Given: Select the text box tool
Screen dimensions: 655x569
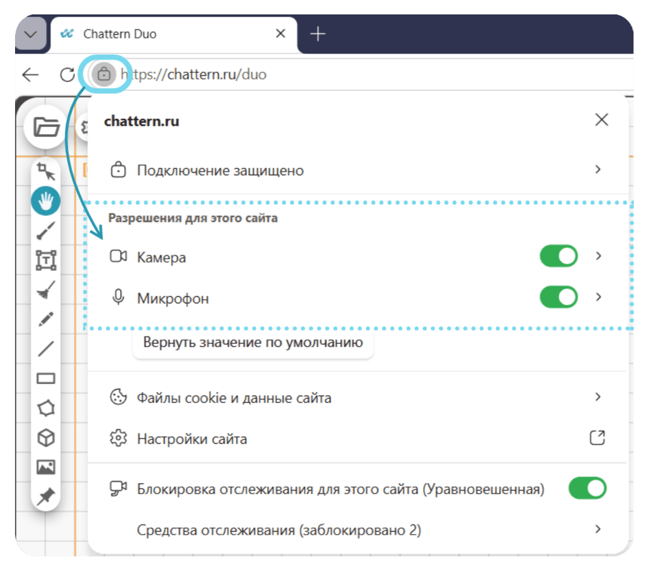Looking at the screenshot, I should pos(46,260).
